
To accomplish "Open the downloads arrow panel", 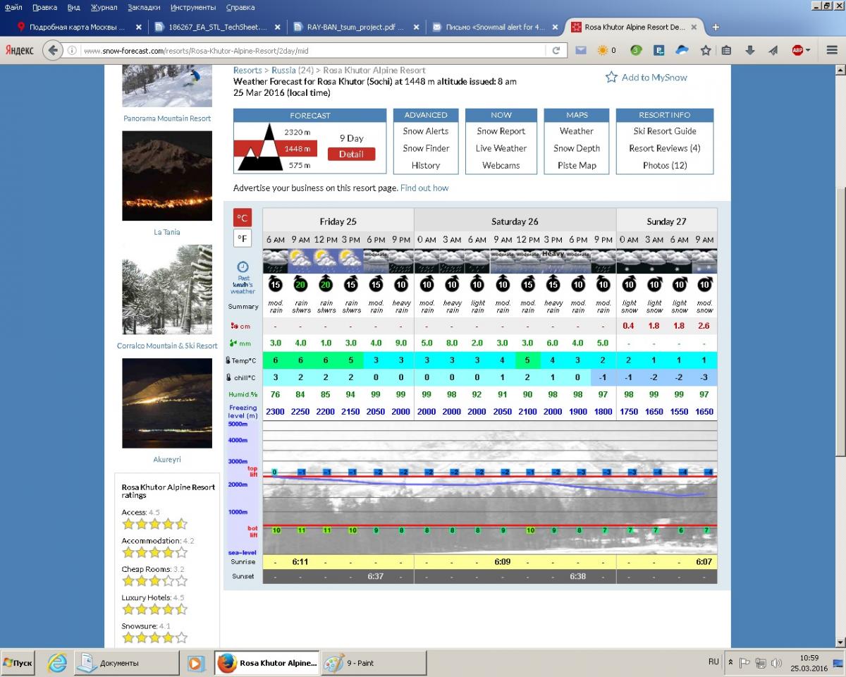I will coord(749,50).
